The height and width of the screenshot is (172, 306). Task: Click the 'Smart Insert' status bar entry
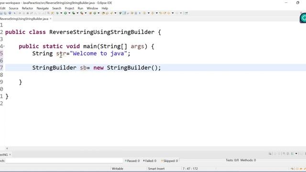point(156,169)
